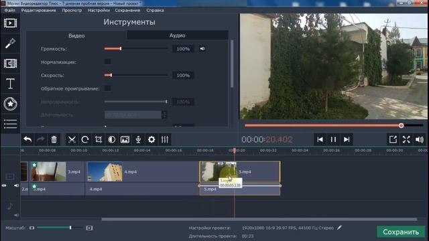Viewport: 429px width, 241px height.
Task: Redo the last undone action
Action: (x=41, y=140)
